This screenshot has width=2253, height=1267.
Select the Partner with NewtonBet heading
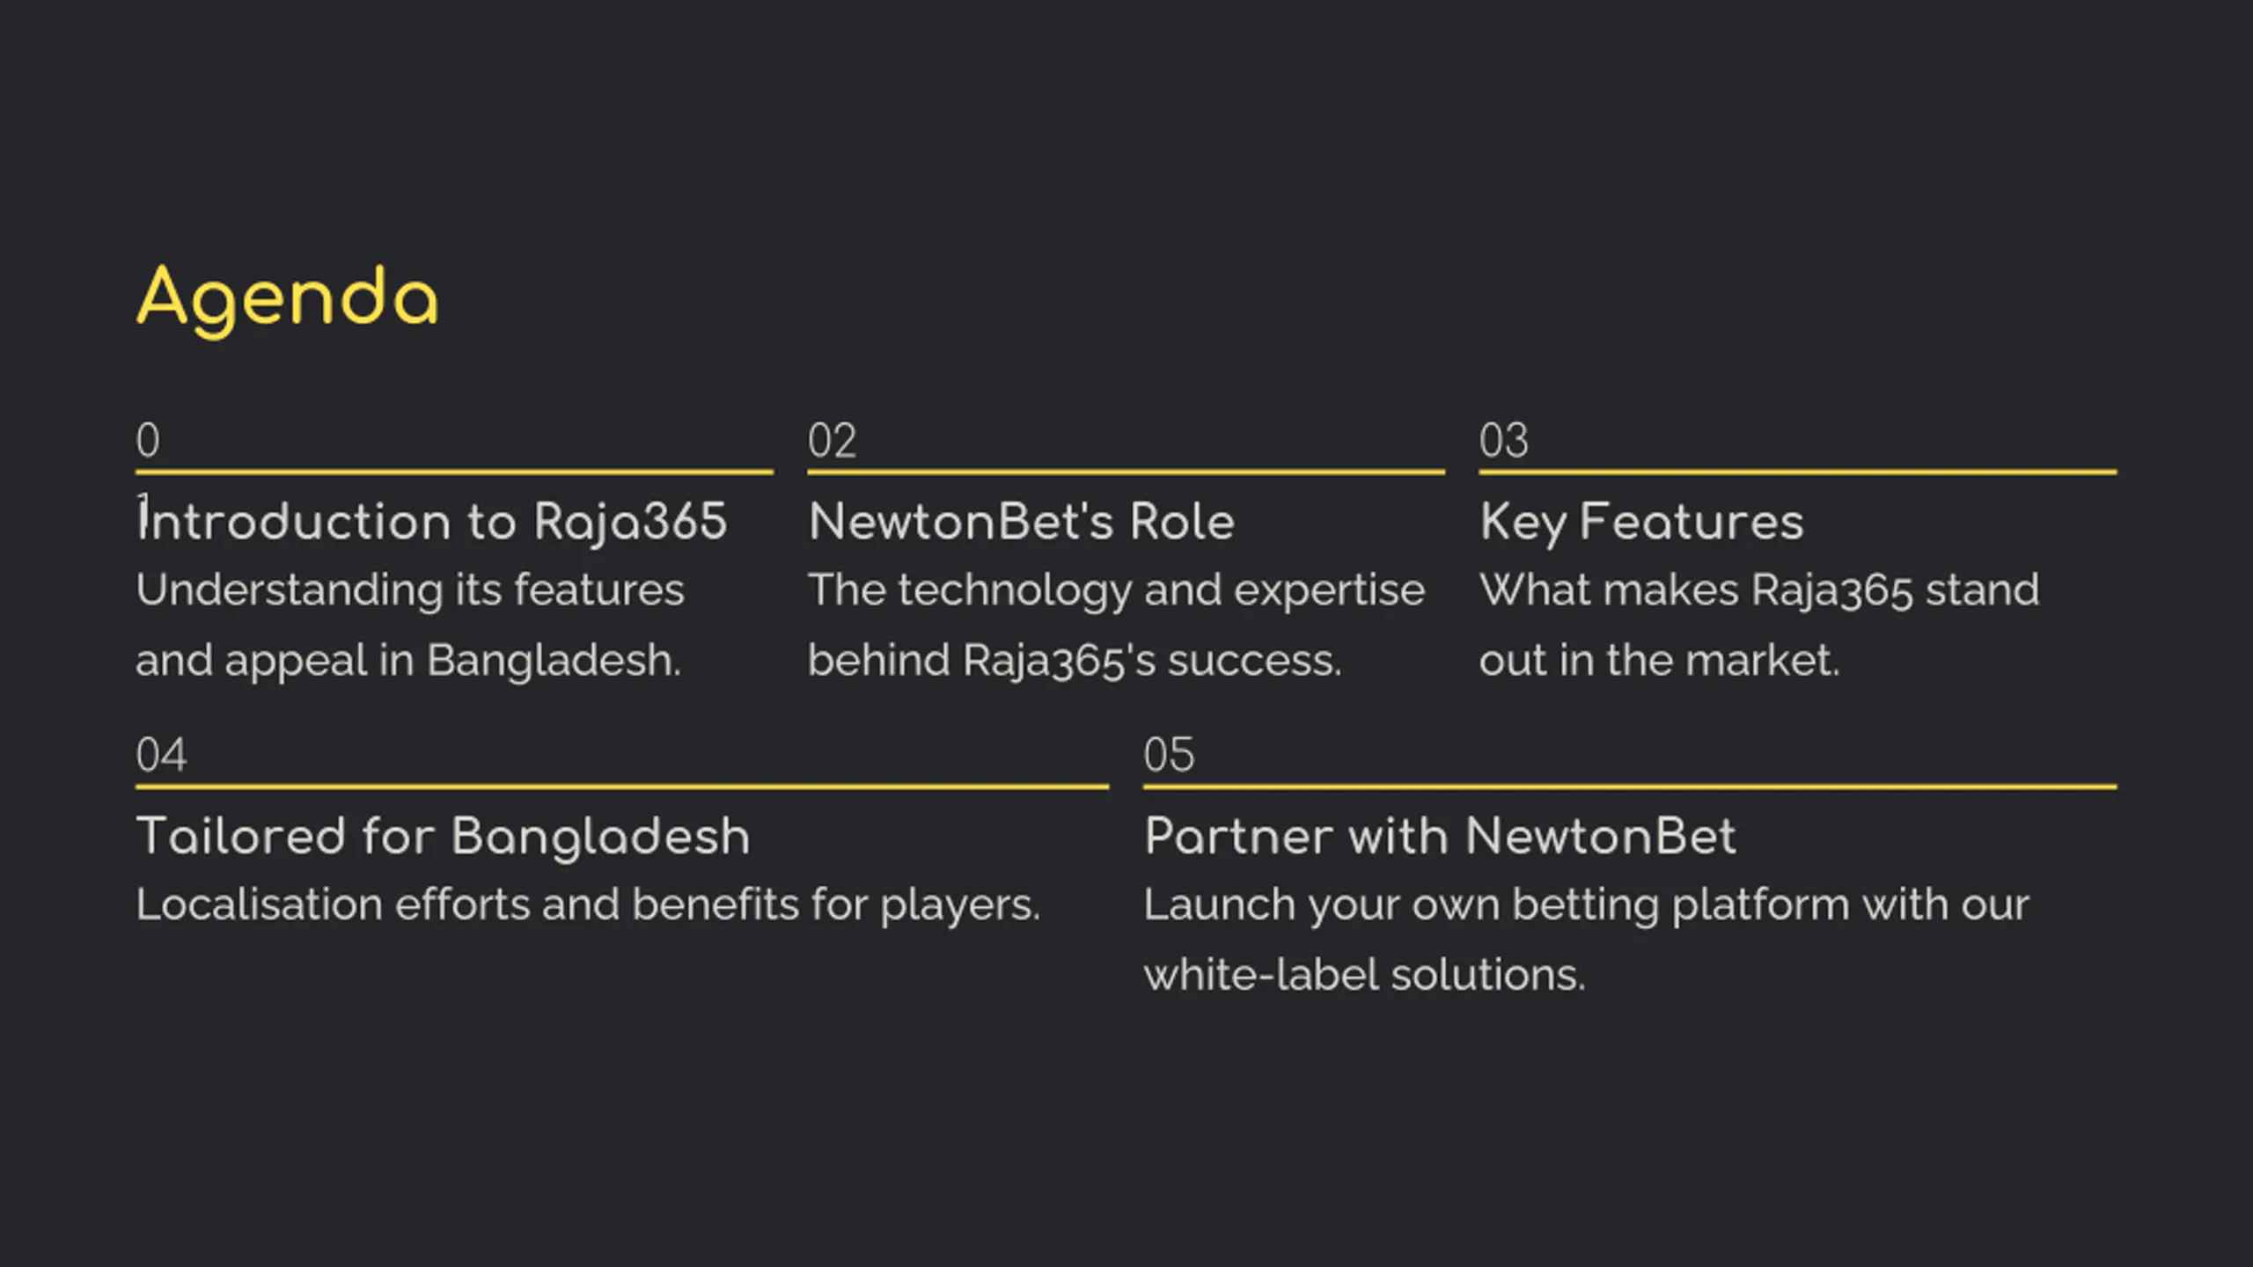coord(1440,836)
